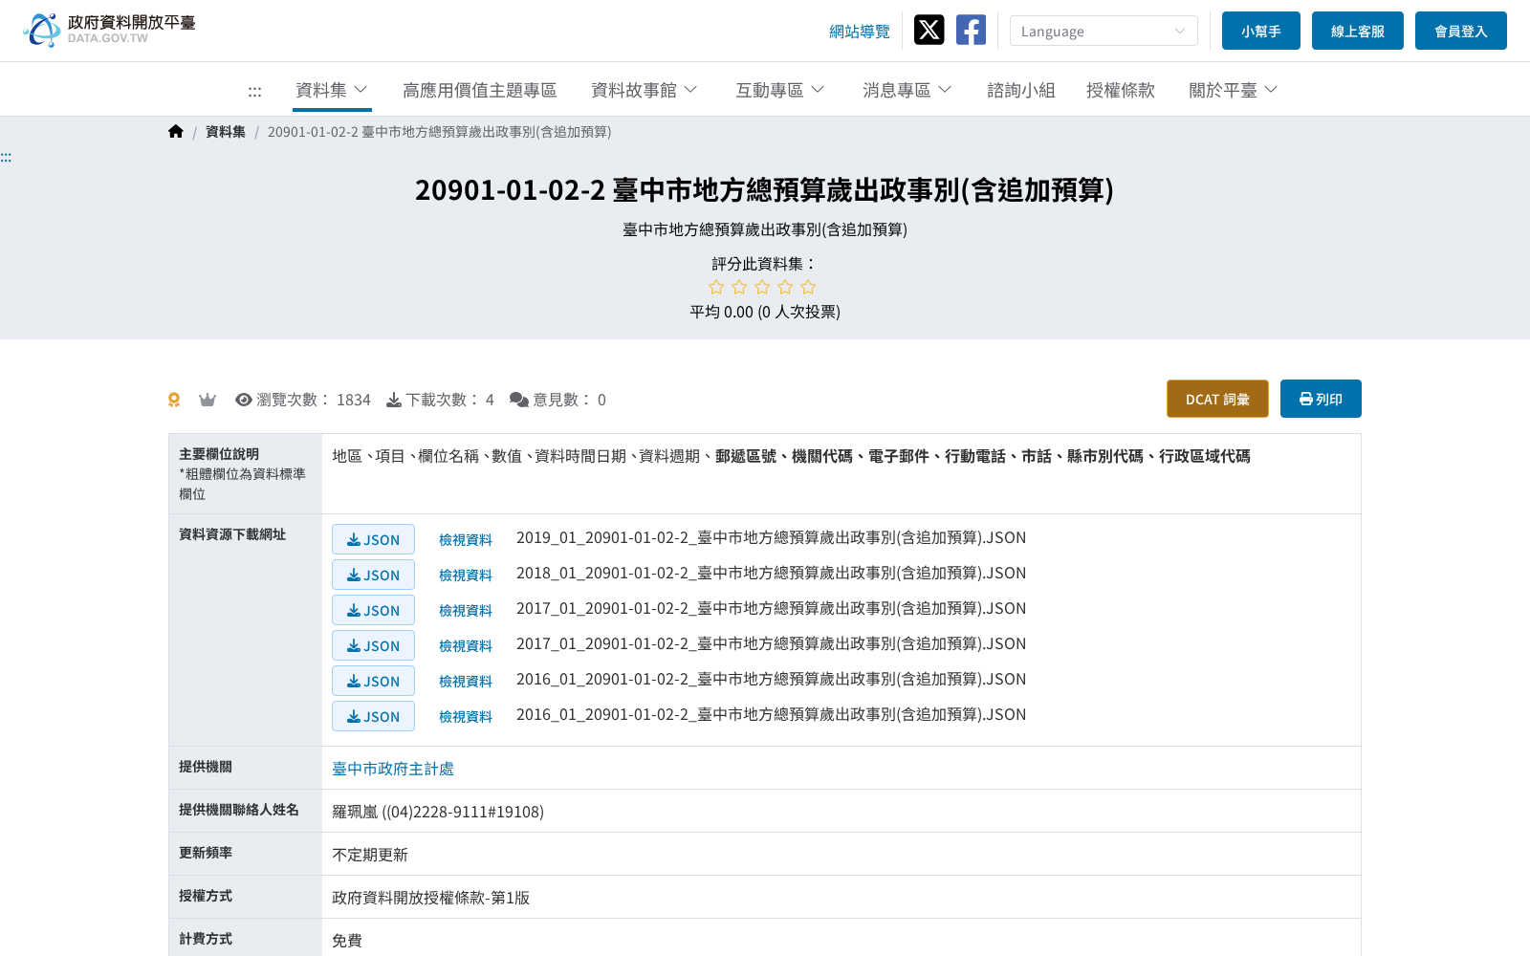
Task: Download JSON for second 2017_01 file
Action: [x=373, y=645]
